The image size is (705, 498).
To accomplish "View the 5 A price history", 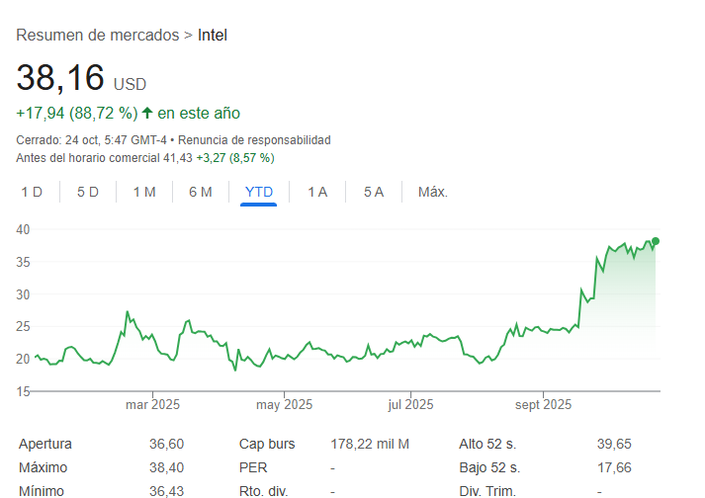I will 374,192.
